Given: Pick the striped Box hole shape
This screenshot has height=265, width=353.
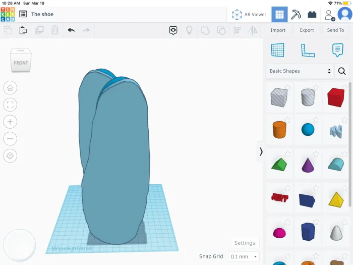Looking at the screenshot, I should click(x=279, y=97).
